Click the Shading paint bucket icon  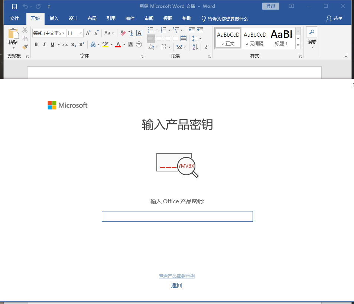coord(151,47)
